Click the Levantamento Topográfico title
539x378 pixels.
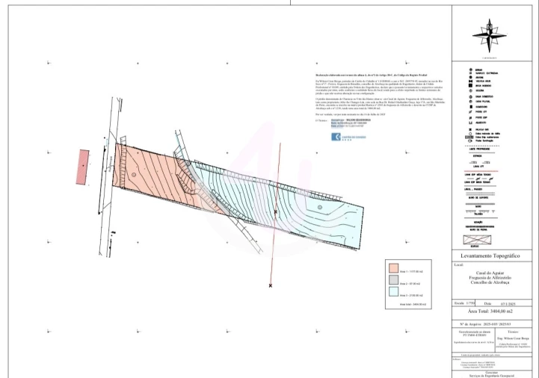coord(491,255)
